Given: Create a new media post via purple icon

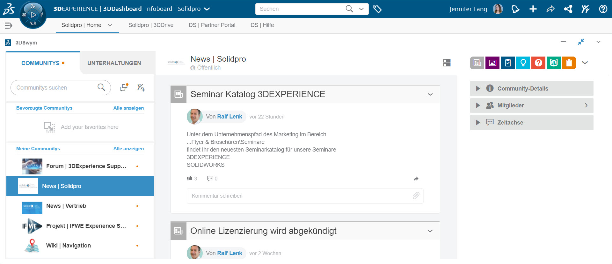Looking at the screenshot, I should 492,63.
